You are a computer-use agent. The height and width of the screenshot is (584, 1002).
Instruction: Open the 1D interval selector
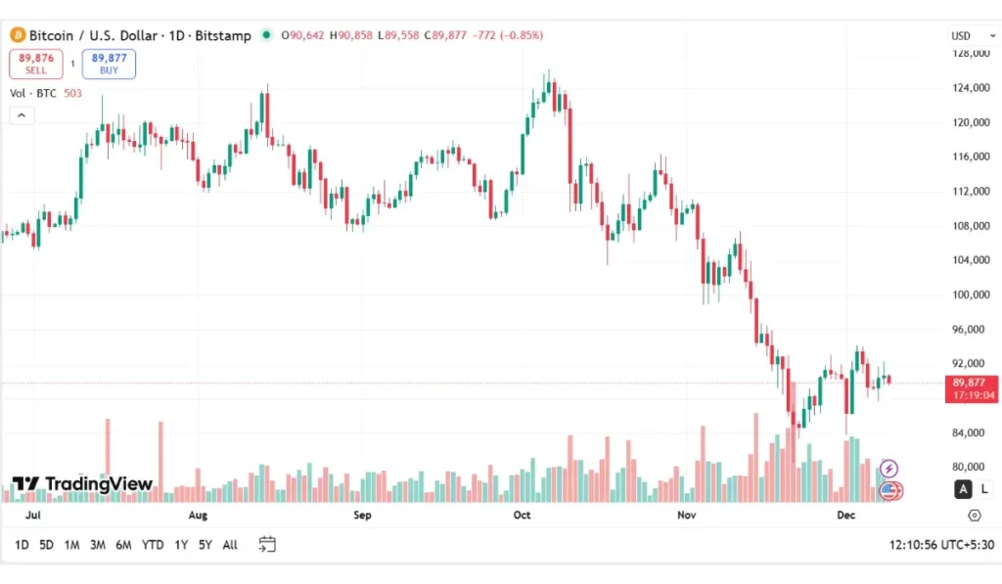click(176, 35)
